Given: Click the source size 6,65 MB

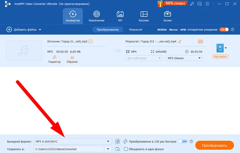Looking at the screenshot, I should point(75,52).
